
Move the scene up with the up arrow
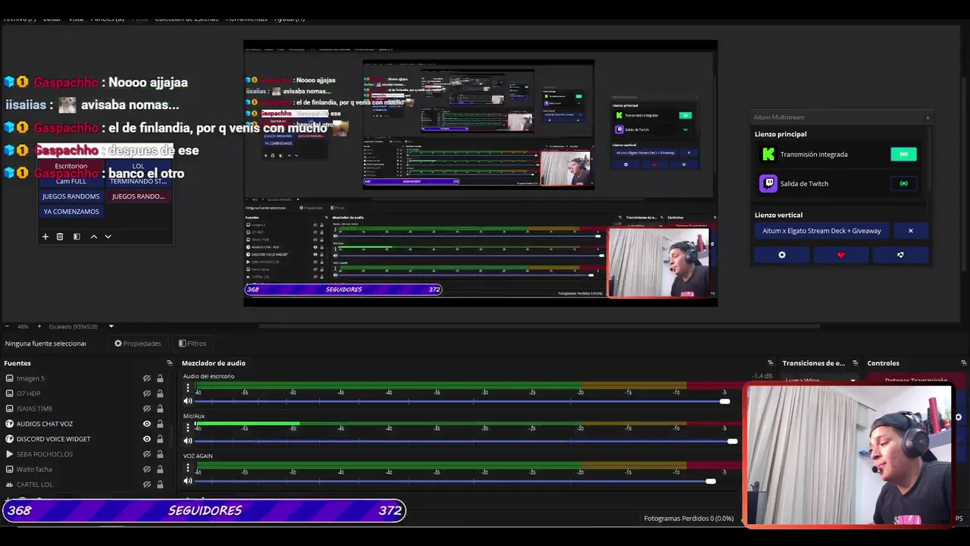click(x=94, y=237)
